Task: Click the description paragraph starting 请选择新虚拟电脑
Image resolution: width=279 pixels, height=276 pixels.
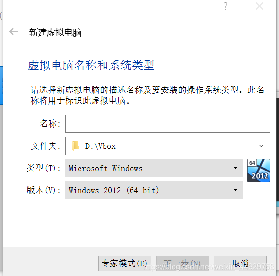Action: pyautogui.click(x=147, y=95)
